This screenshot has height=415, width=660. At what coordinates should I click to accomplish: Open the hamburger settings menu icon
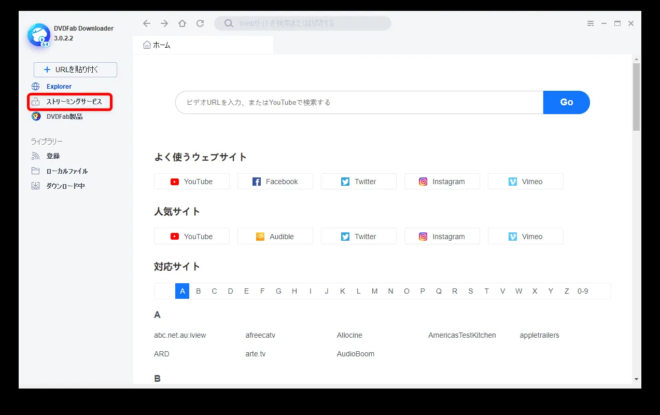coord(591,23)
